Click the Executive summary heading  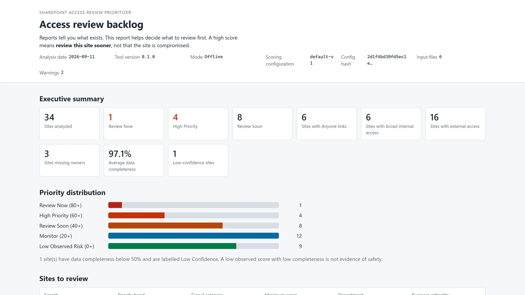point(72,99)
